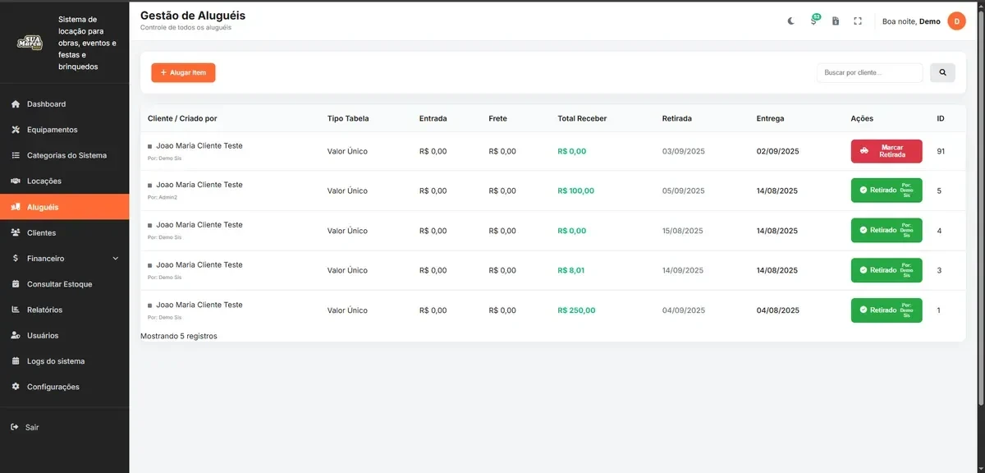
Task: Expand the Financeiro submenu chevron
Action: (x=115, y=259)
